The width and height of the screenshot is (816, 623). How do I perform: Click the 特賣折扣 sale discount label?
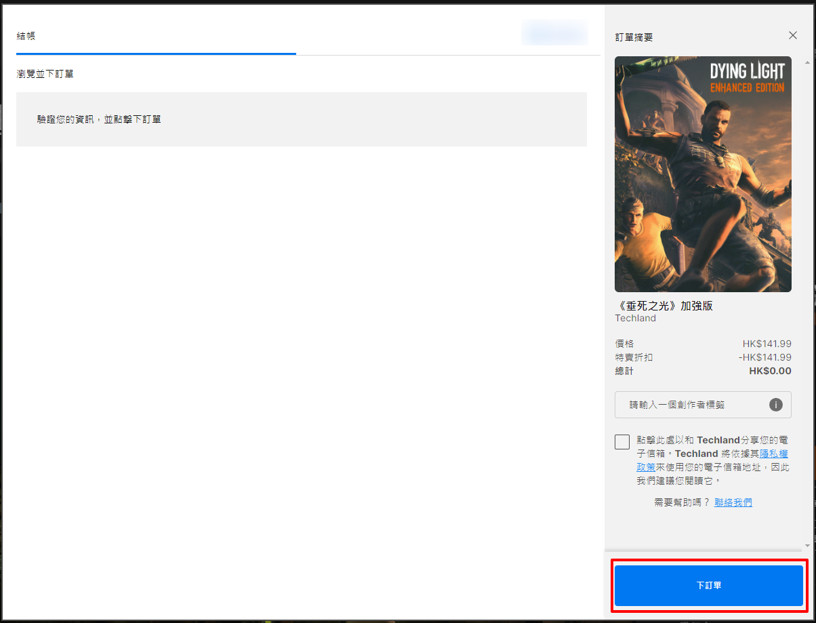(634, 357)
